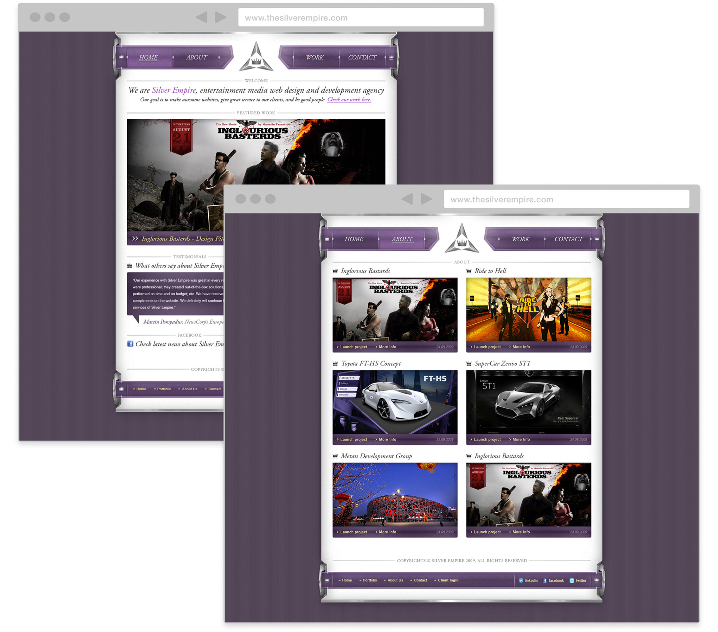Click the back arrow in the front browser window

point(407,199)
